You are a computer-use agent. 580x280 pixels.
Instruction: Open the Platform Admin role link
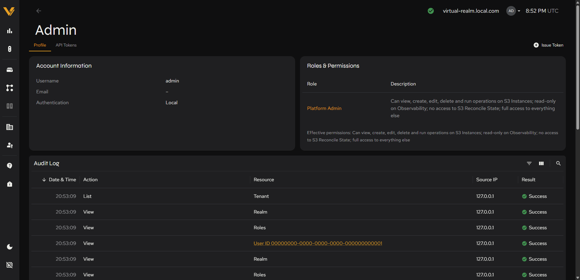point(324,108)
